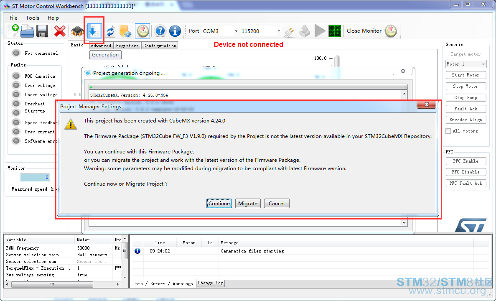Click the PWM frequency row

tap(63, 248)
